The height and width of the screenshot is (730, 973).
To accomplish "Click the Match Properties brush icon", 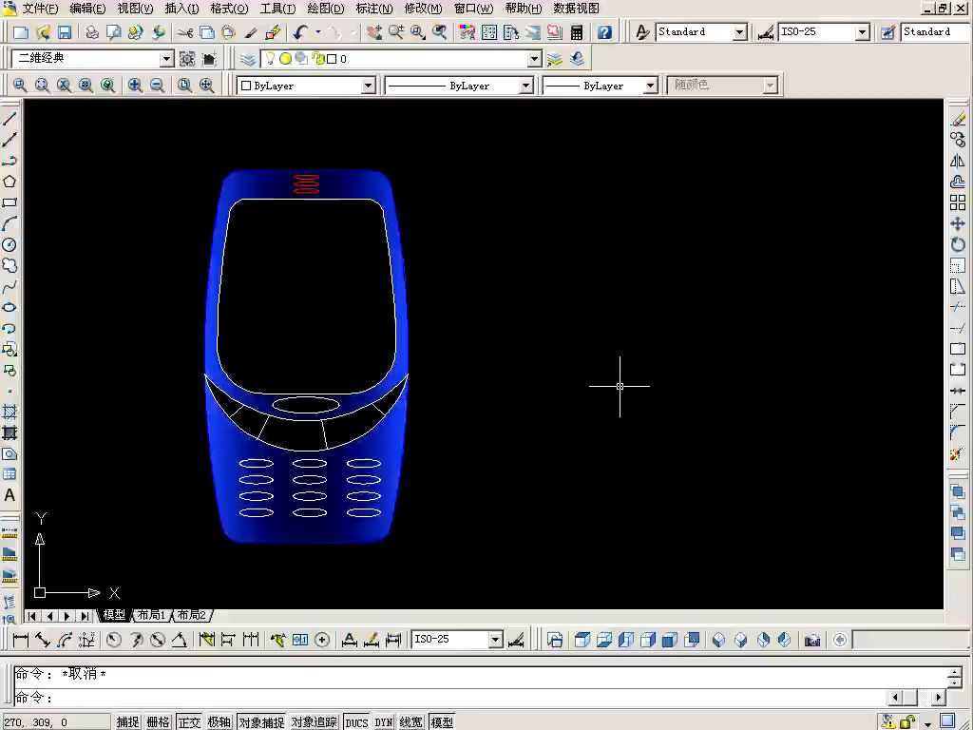I will pyautogui.click(x=251, y=32).
